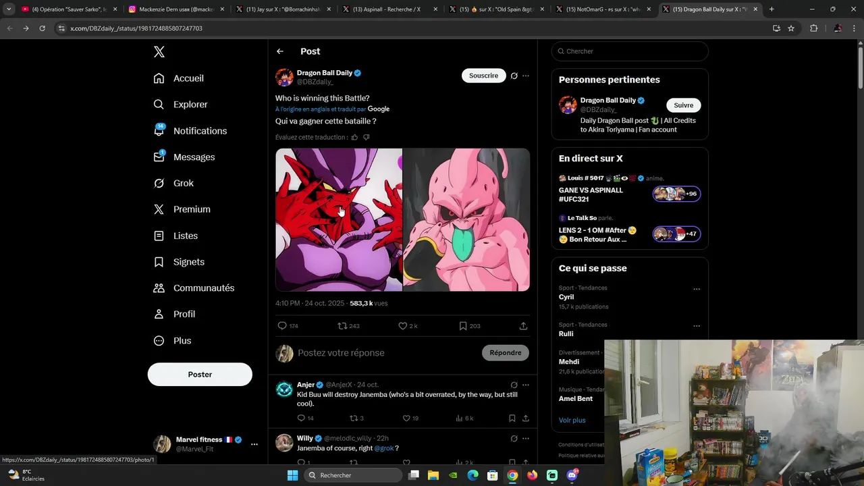Click Grok icon on Anjer reply
Viewport: 864px width, 486px height.
[x=514, y=385]
